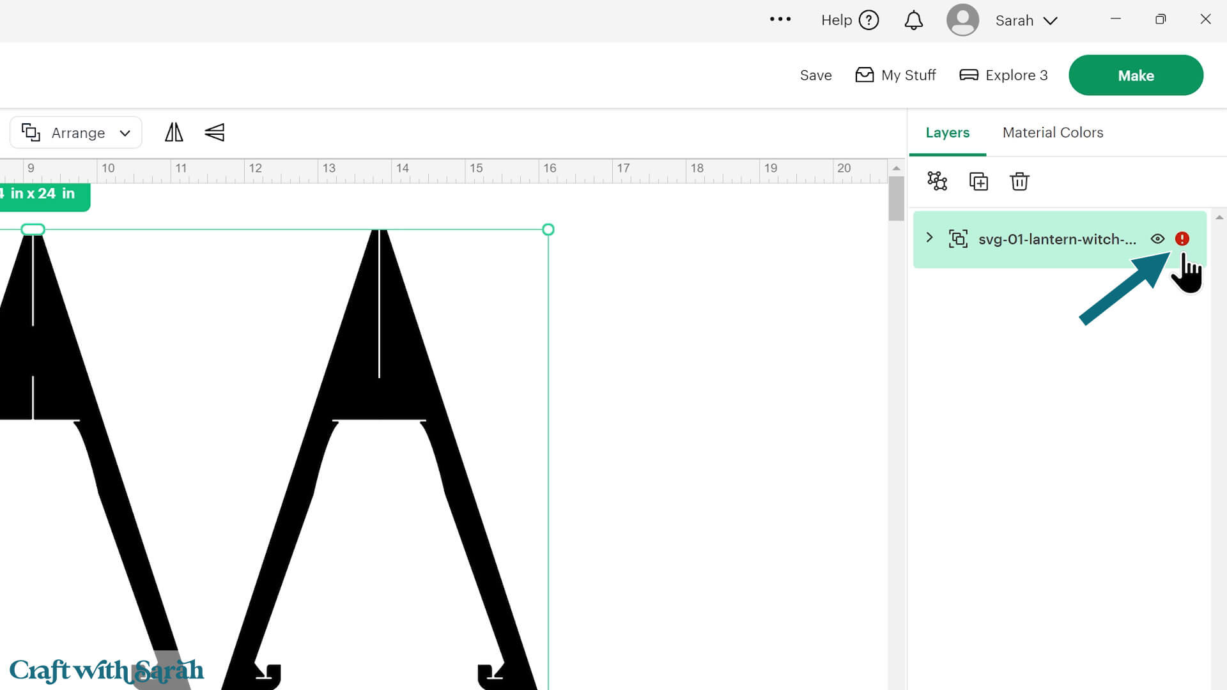Delete the selected layer with the trash icon
Viewport: 1227px width, 690px height.
[1019, 181]
